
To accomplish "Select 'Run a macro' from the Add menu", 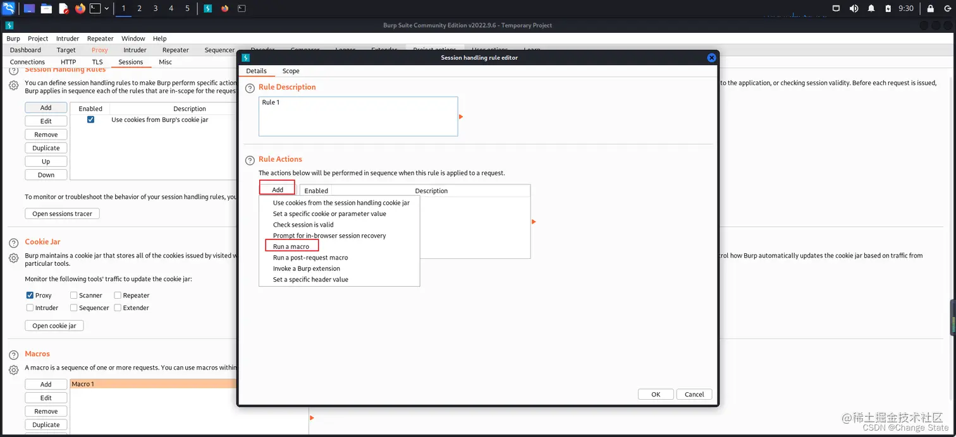I will pos(340,246).
